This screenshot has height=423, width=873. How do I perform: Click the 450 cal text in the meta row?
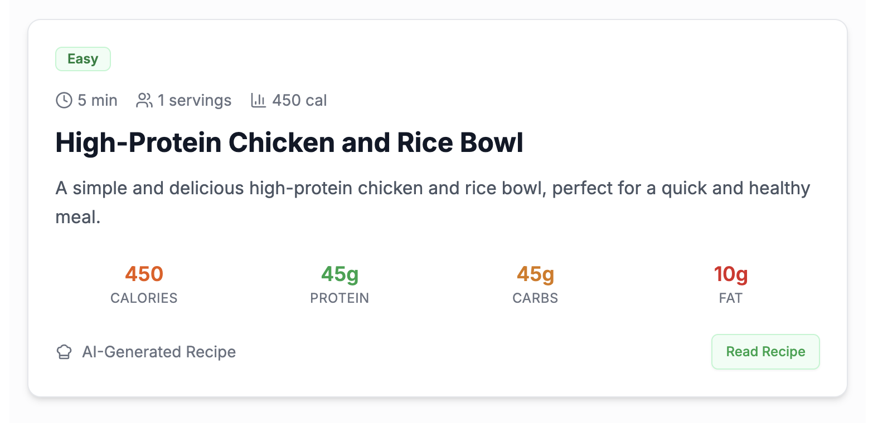click(299, 100)
